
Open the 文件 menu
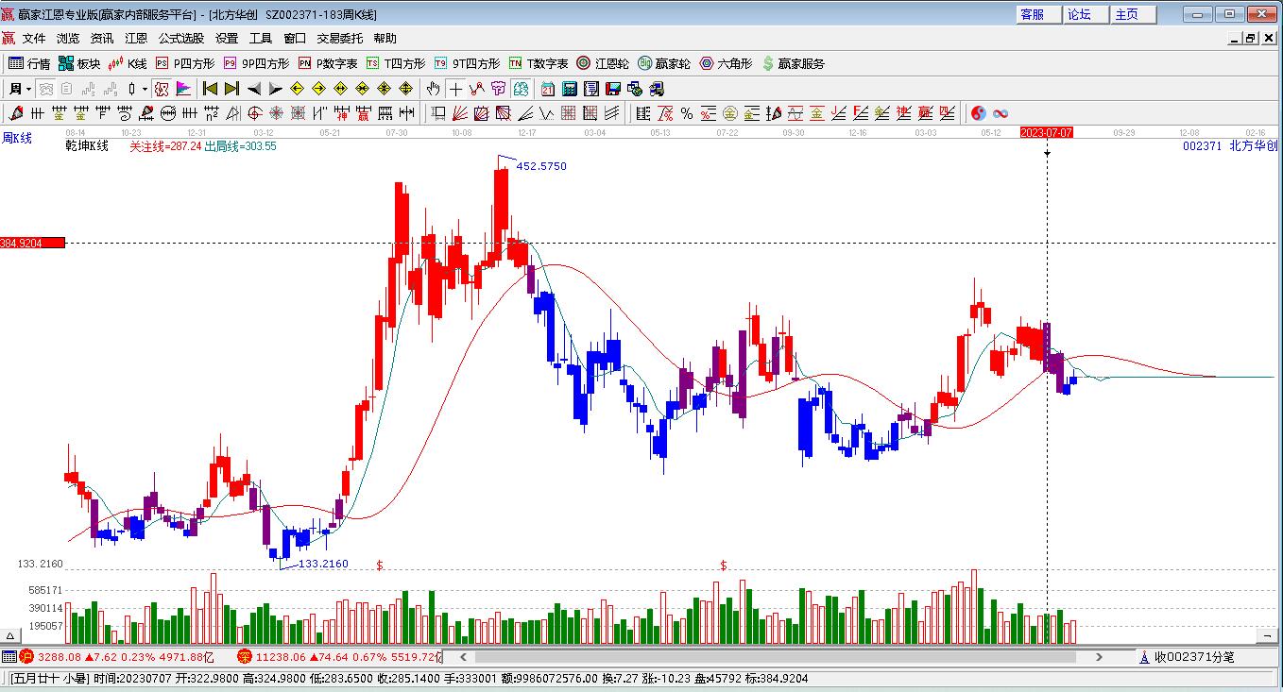click(x=34, y=39)
